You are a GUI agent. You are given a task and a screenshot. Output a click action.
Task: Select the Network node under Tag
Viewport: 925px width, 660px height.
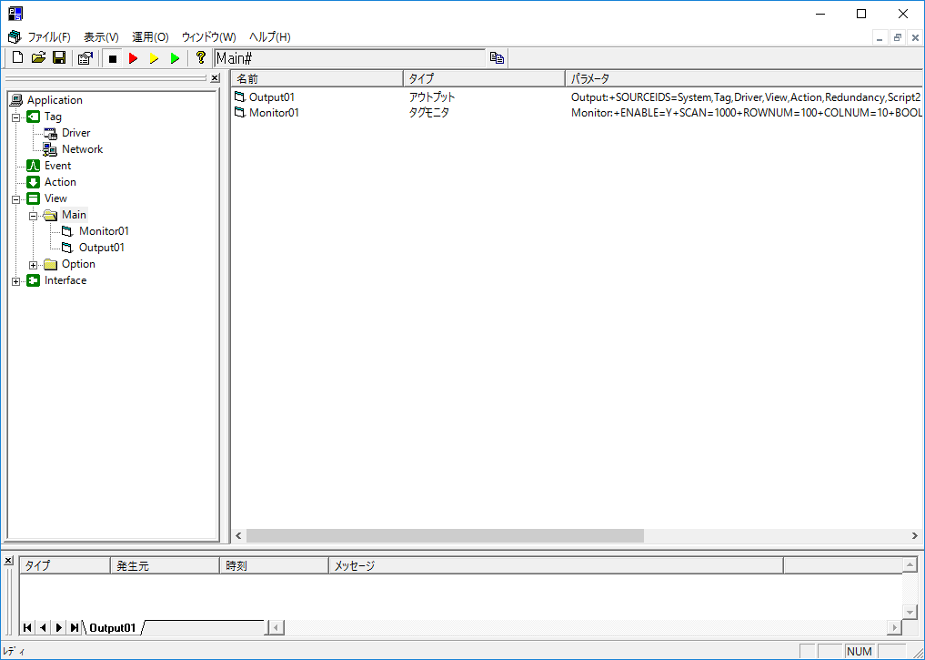(x=82, y=149)
